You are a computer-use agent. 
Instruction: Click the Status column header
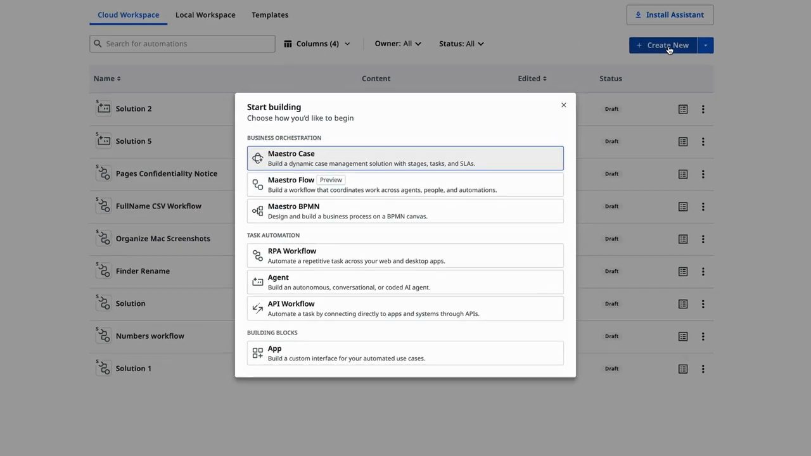coord(611,79)
